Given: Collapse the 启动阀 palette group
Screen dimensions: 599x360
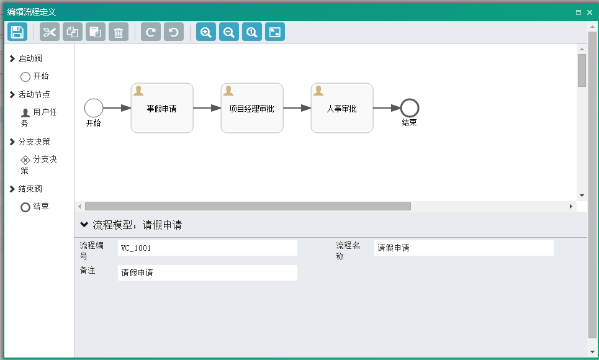Looking at the screenshot, I should tap(12, 58).
